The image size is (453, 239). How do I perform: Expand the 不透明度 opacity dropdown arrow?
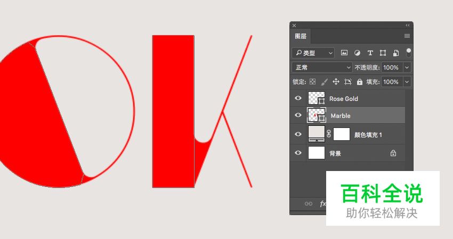(x=407, y=67)
